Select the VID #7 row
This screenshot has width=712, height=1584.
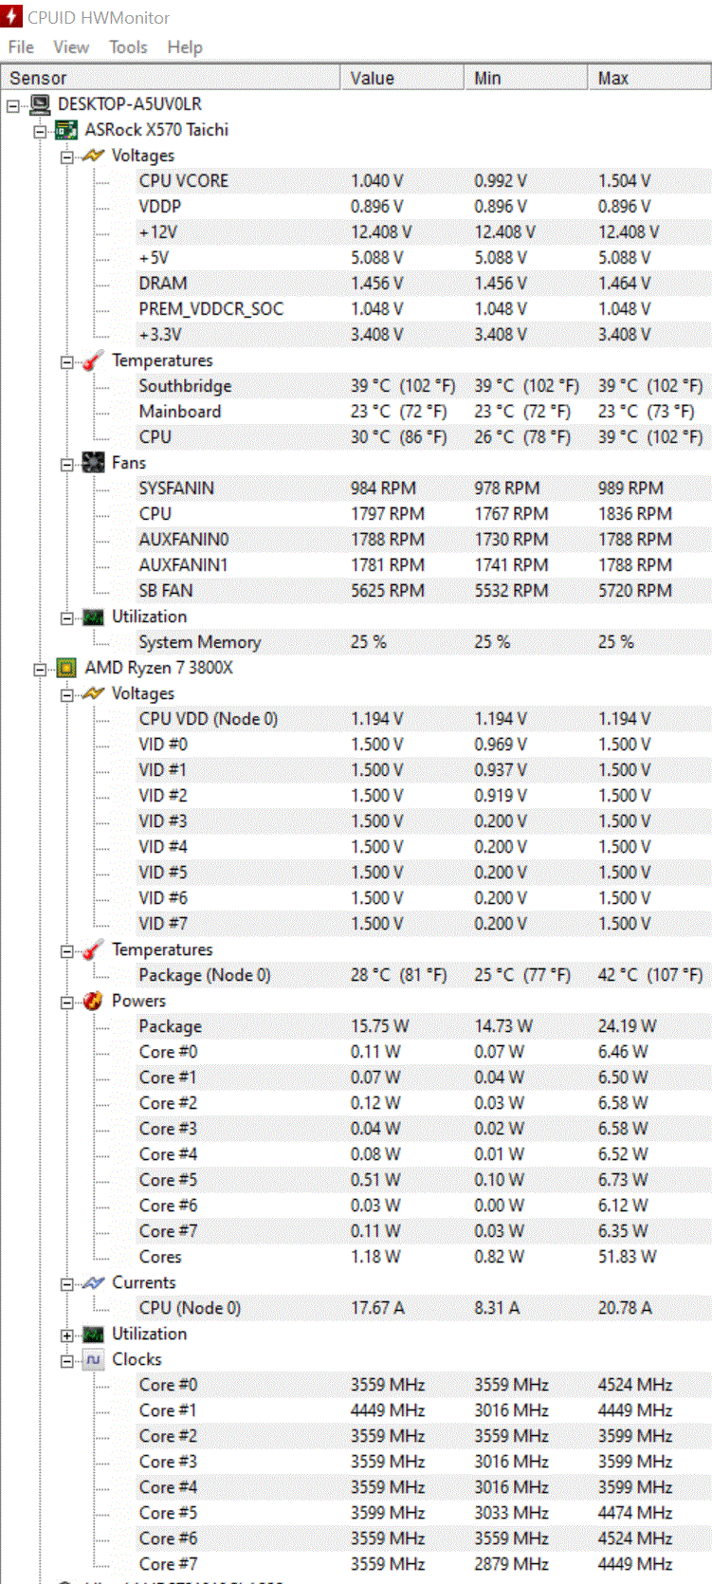pyautogui.click(x=423, y=924)
